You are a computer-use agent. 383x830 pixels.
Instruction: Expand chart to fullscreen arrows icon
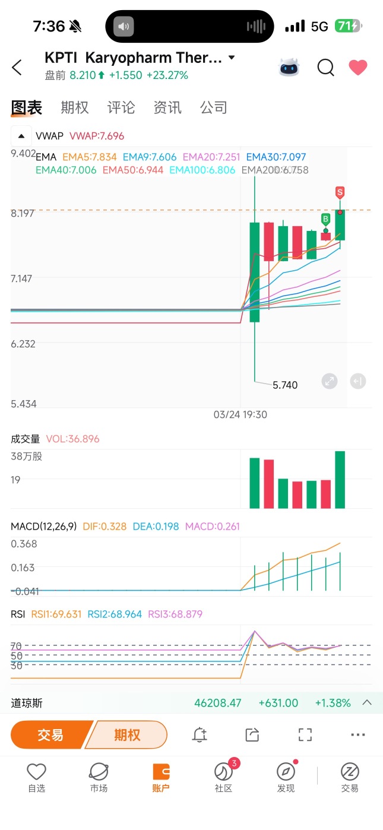(x=330, y=381)
